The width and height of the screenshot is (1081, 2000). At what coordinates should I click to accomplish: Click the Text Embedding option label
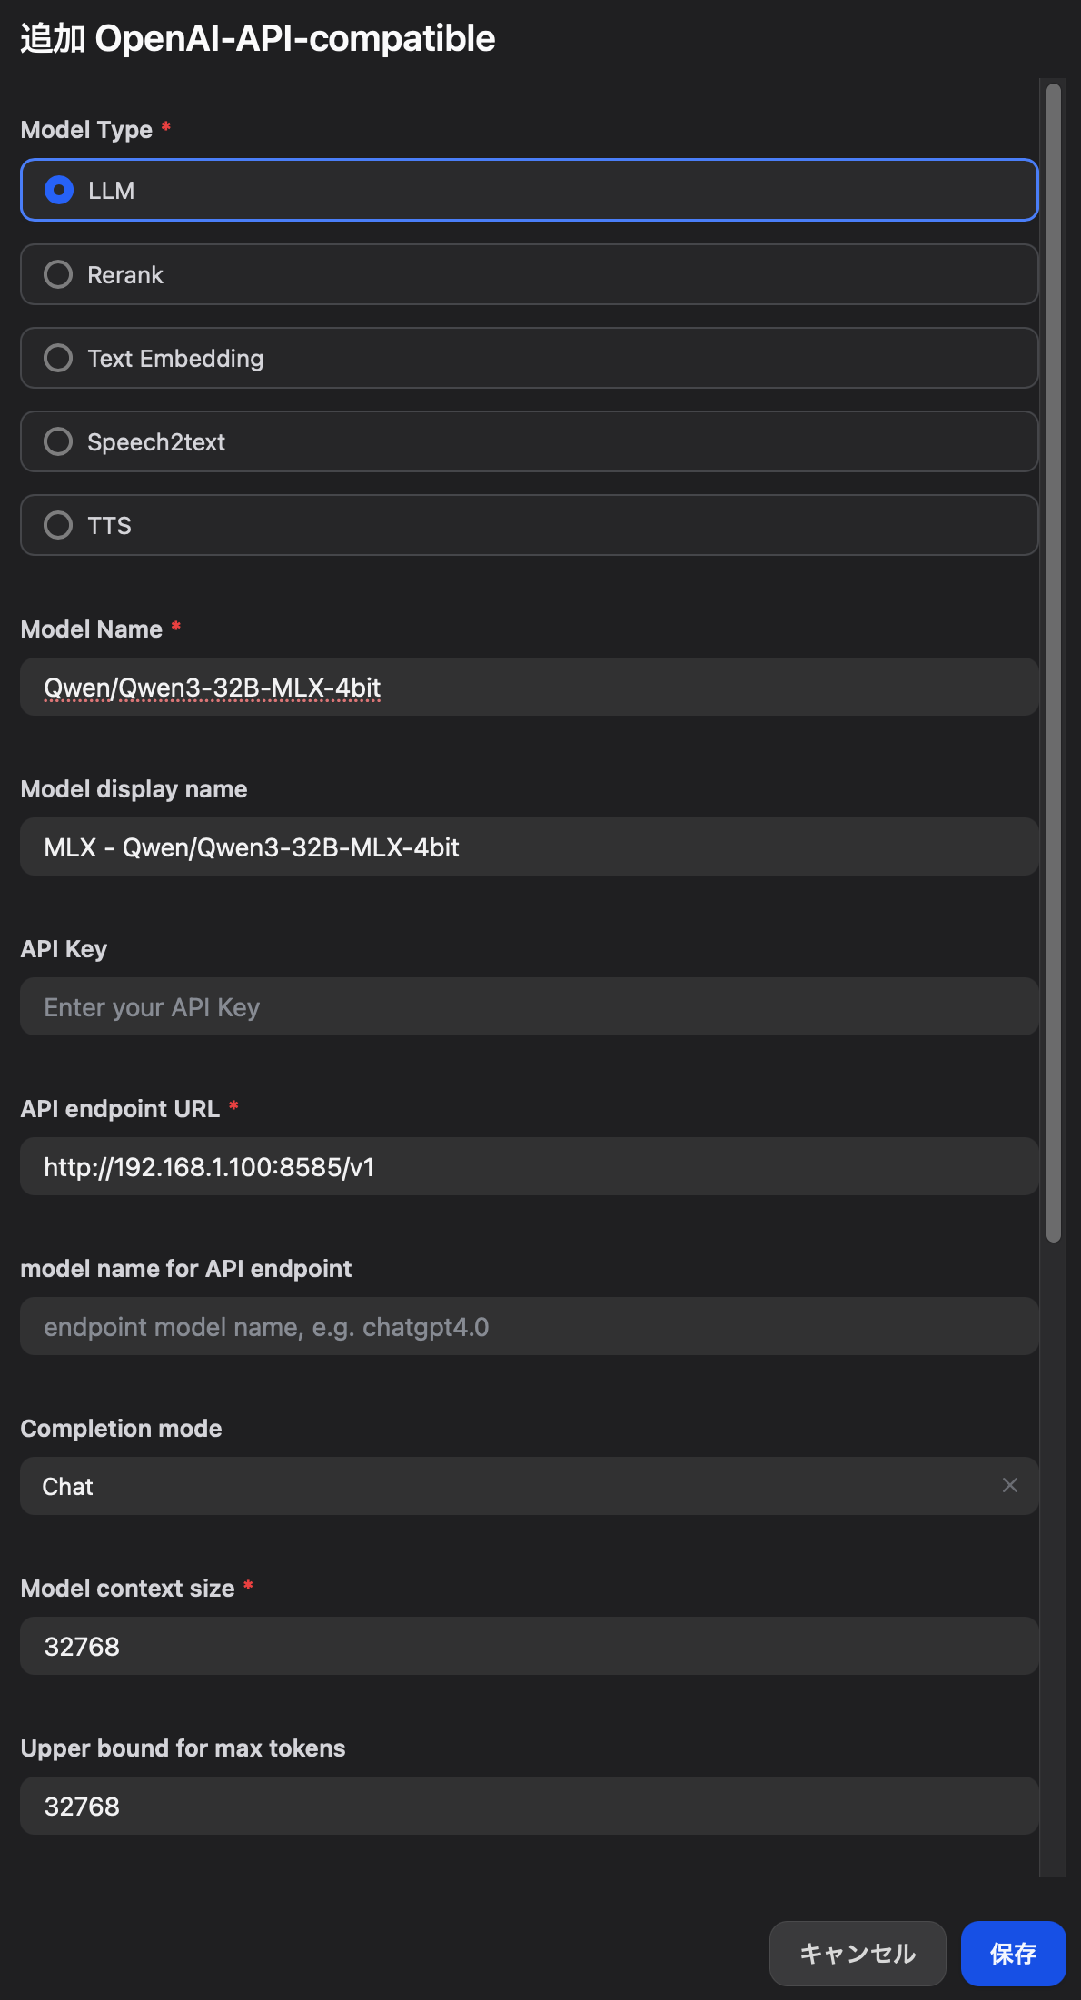[x=175, y=359]
